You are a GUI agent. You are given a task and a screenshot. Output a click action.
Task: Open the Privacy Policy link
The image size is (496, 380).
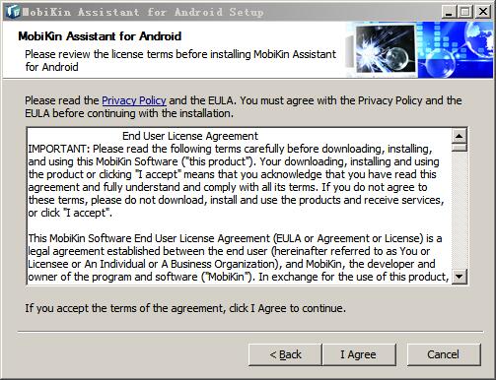click(x=134, y=100)
